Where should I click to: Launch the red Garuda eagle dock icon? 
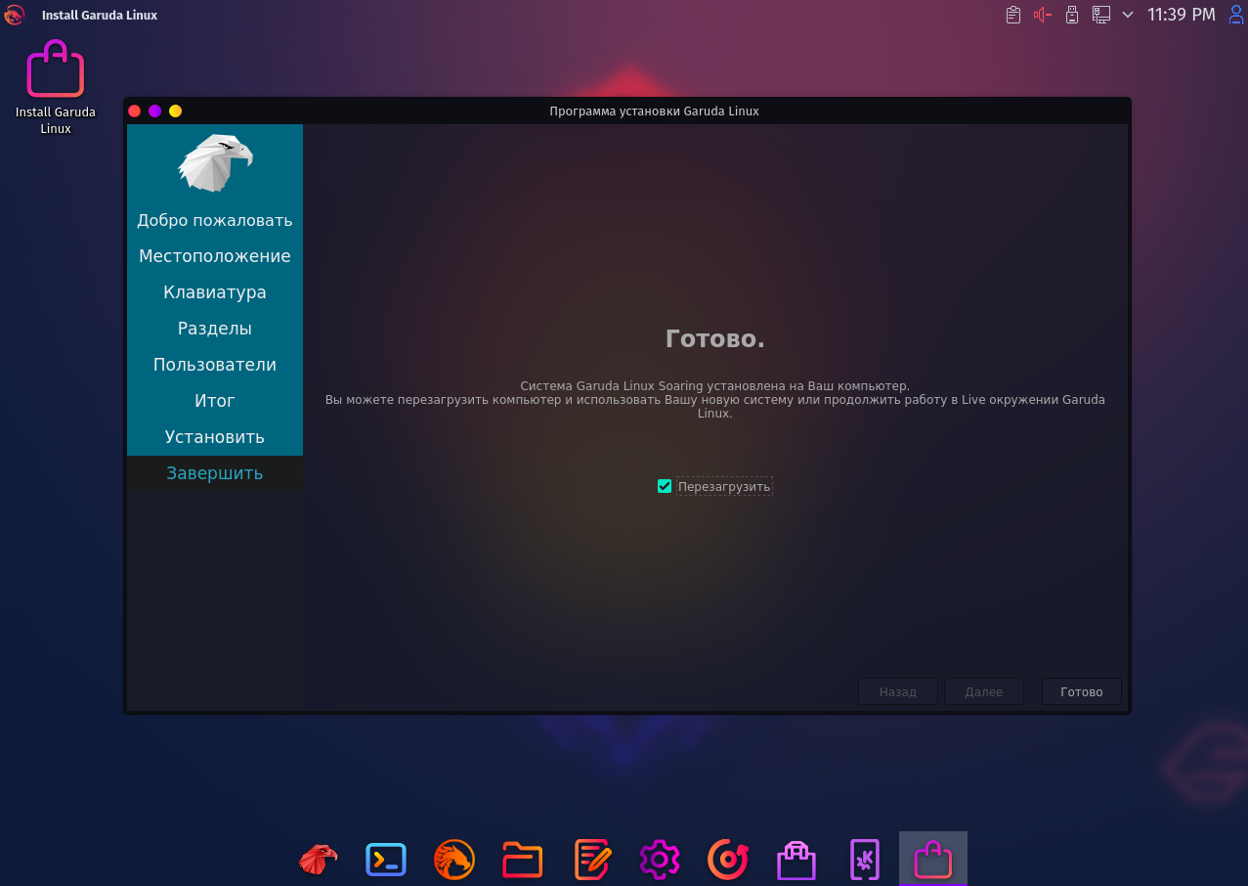coord(318,860)
